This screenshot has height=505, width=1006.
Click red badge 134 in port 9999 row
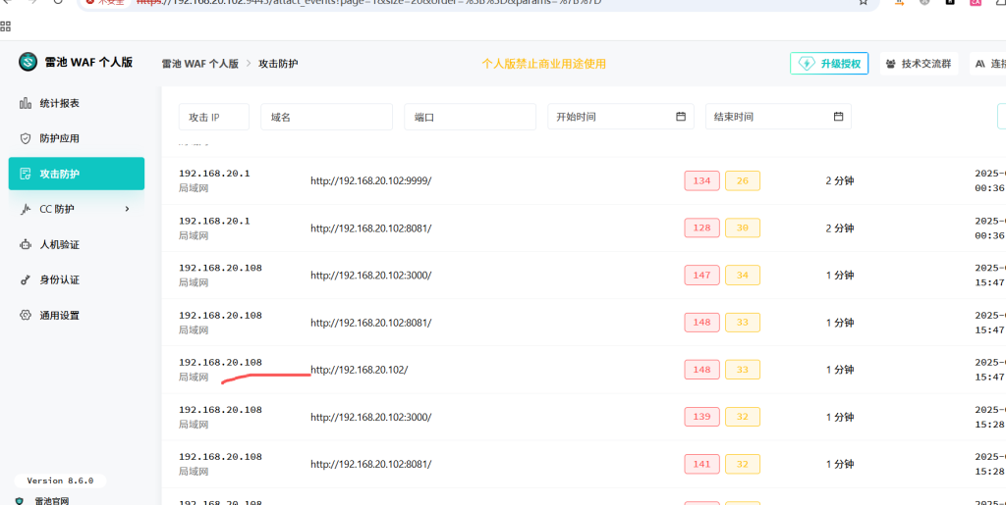point(701,180)
